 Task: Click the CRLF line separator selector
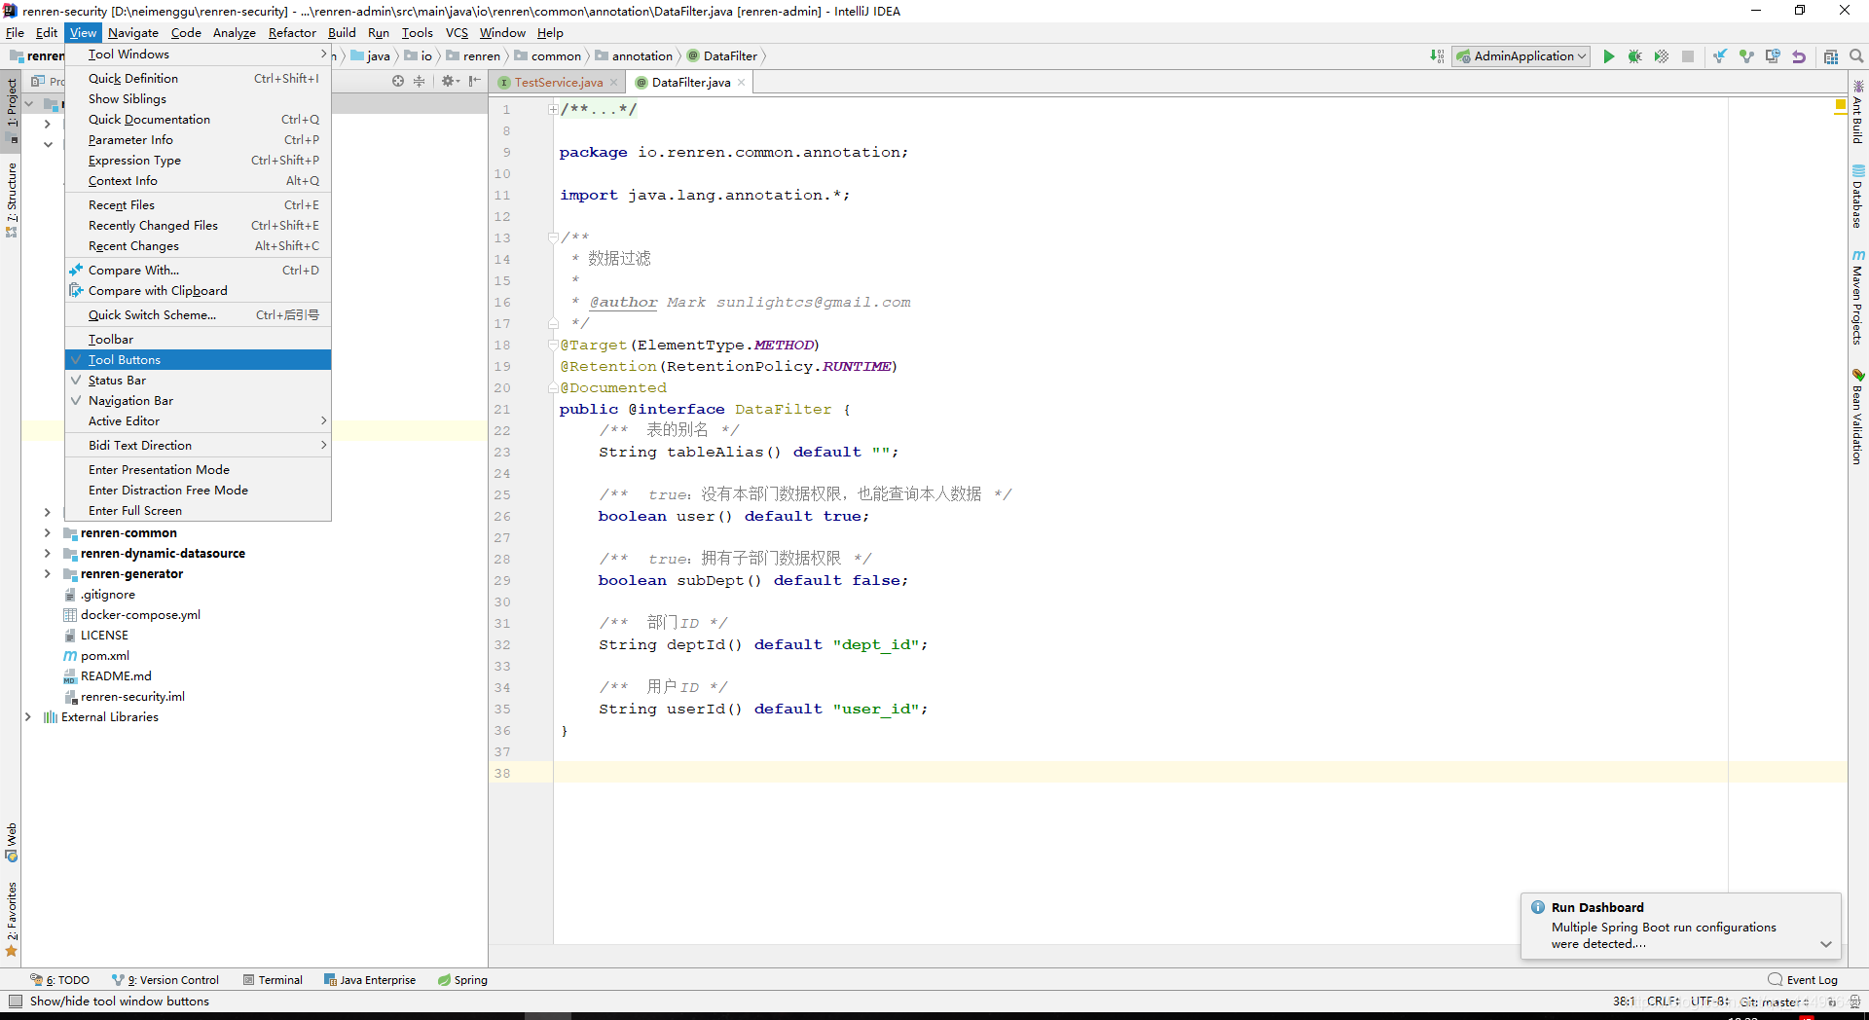pos(1663,1001)
